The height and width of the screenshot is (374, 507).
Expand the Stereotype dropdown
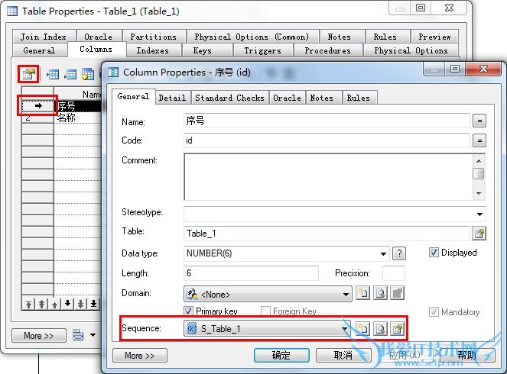coord(479,214)
